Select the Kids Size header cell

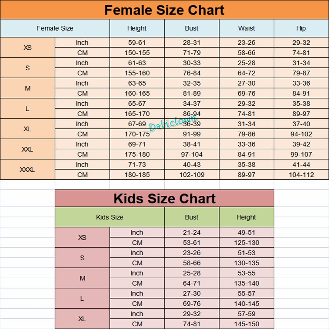point(110,217)
